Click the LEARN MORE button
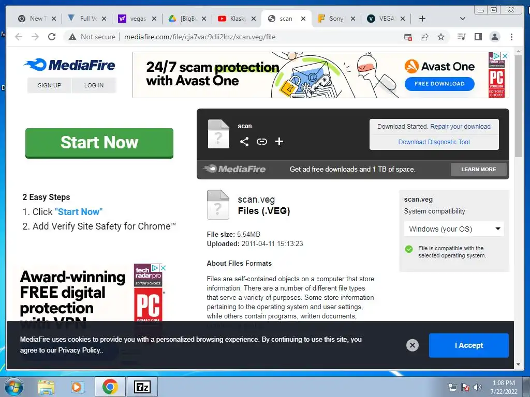This screenshot has width=530, height=397. 479,169
